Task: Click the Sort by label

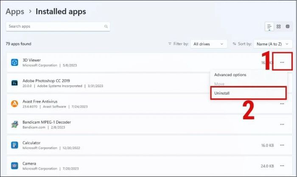Action: pos(244,44)
